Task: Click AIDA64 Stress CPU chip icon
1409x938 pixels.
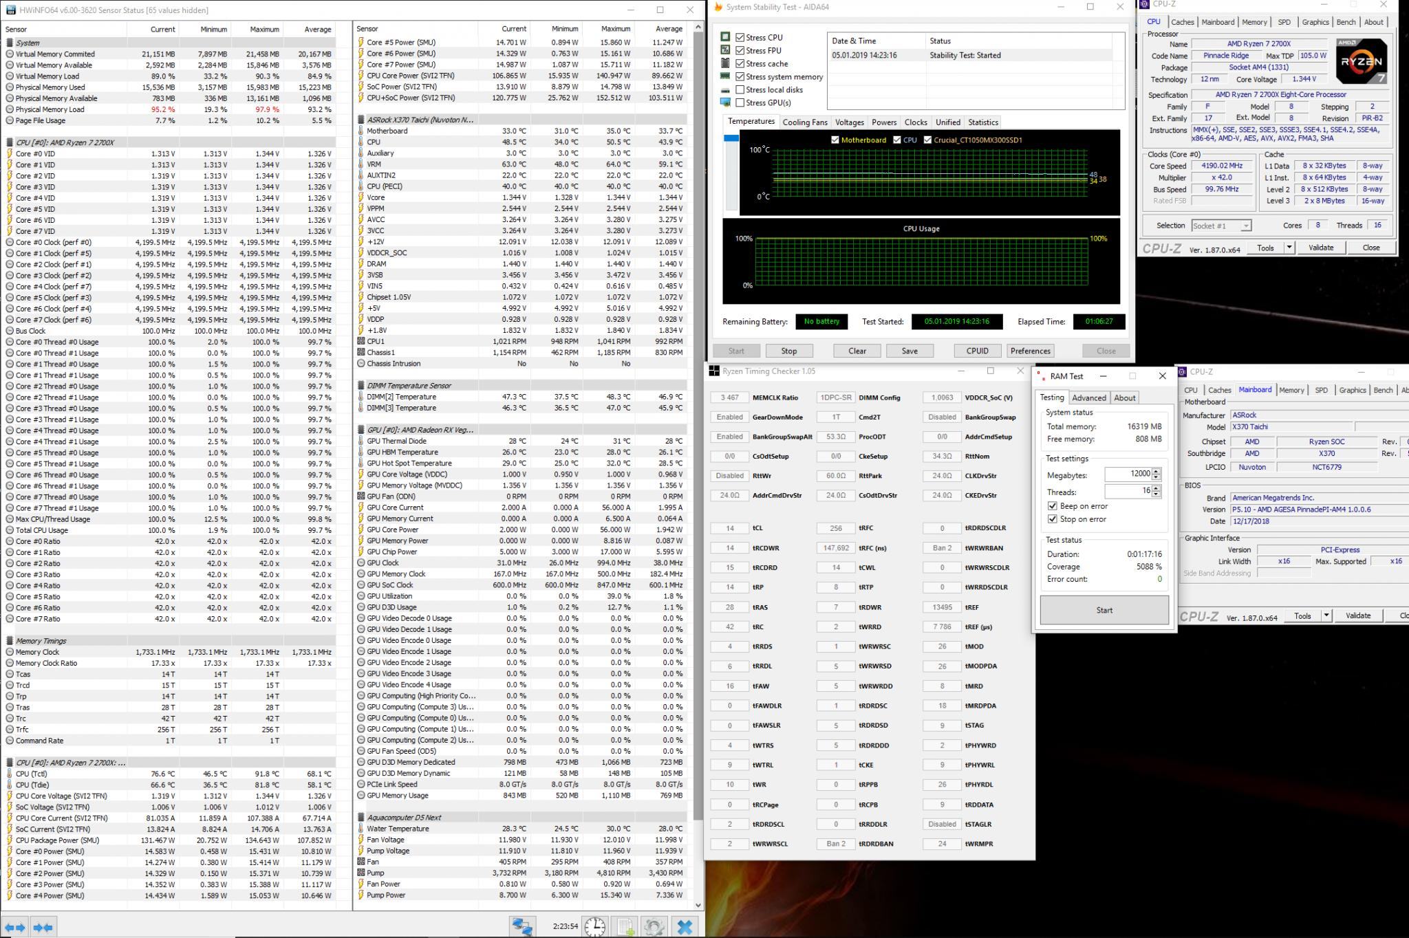Action: pyautogui.click(x=725, y=37)
